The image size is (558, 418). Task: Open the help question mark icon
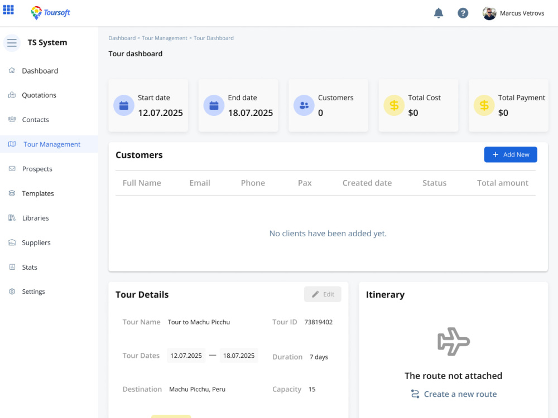[x=463, y=13]
